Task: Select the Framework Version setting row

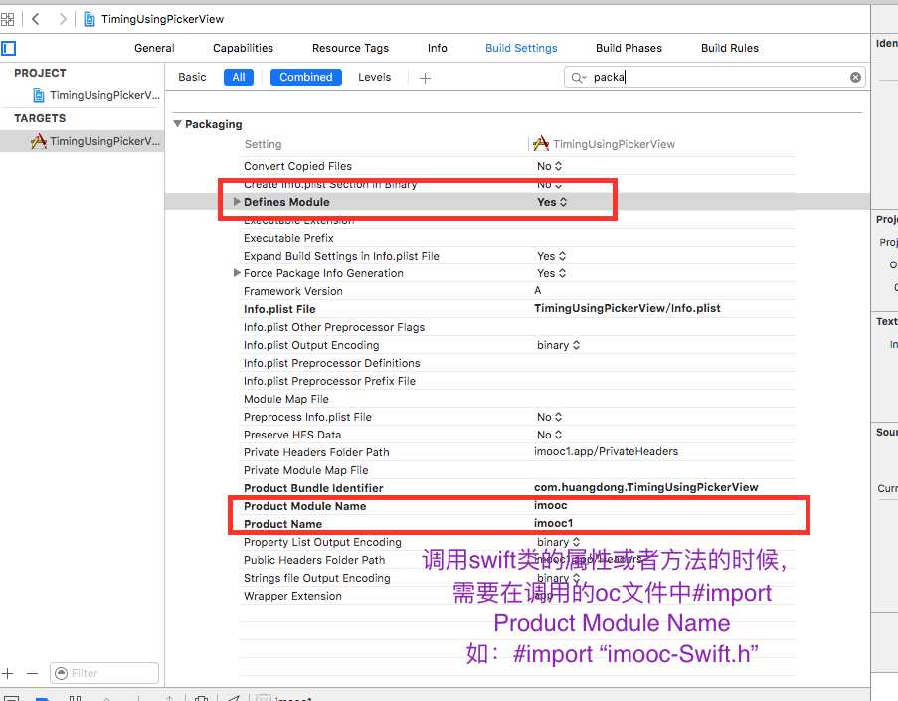Action: tap(292, 291)
